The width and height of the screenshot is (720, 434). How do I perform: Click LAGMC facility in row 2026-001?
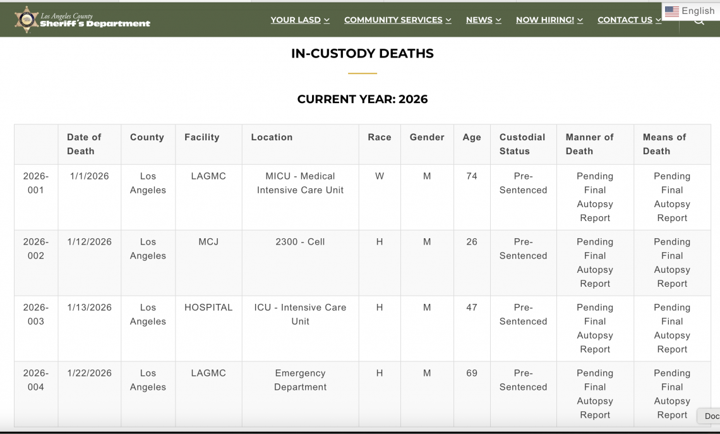[208, 176]
